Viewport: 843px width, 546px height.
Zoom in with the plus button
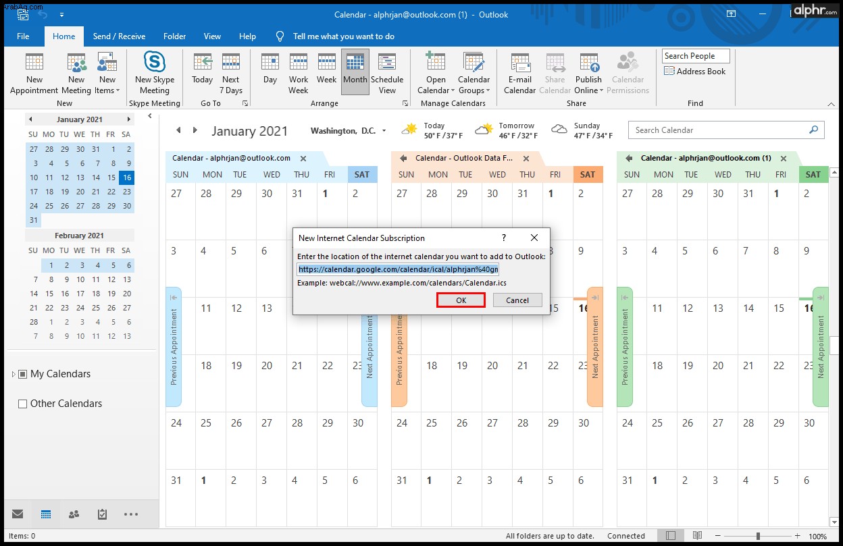[x=797, y=536]
